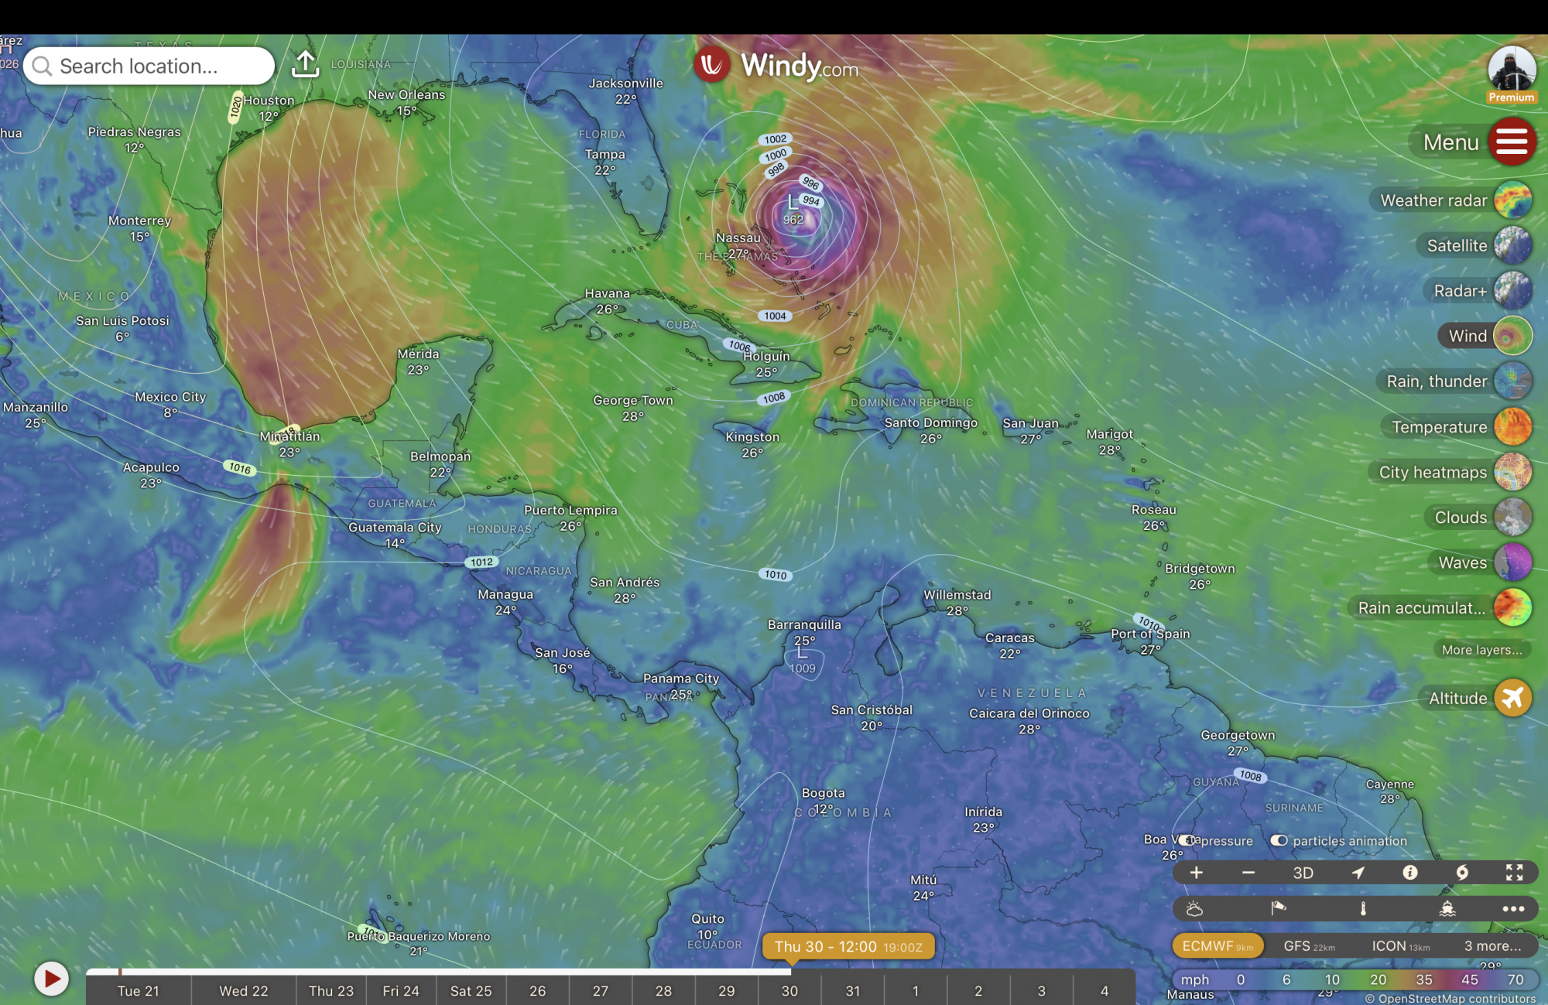Toggle 3D map view
The image size is (1548, 1005).
click(1303, 873)
